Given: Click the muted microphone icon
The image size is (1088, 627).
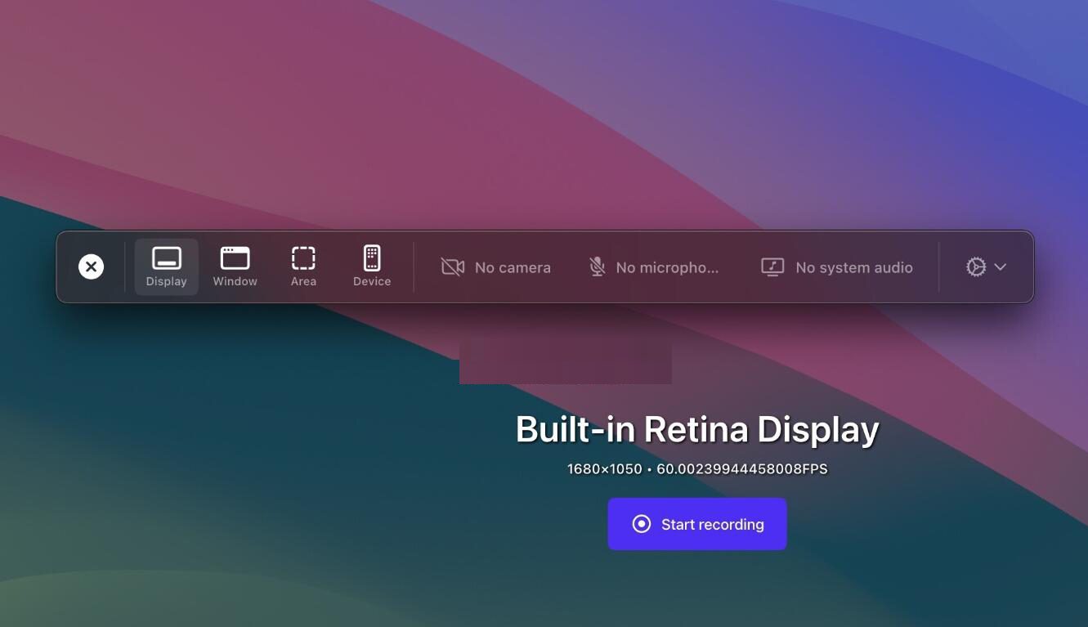Looking at the screenshot, I should coord(598,267).
